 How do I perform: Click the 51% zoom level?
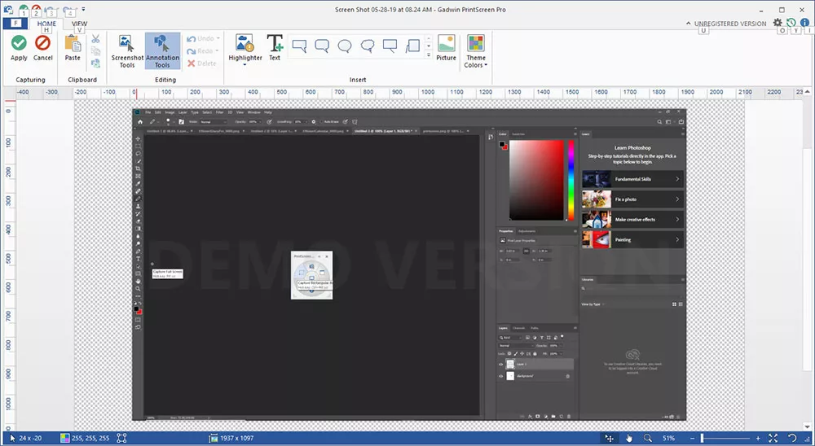pyautogui.click(x=668, y=438)
